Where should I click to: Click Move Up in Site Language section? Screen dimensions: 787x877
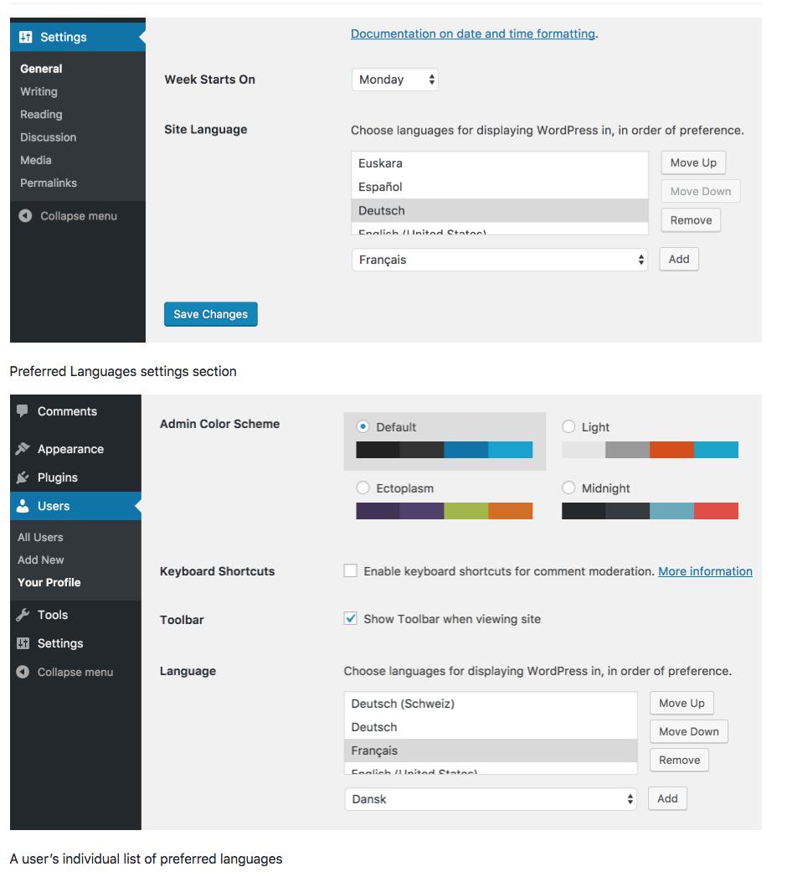693,163
